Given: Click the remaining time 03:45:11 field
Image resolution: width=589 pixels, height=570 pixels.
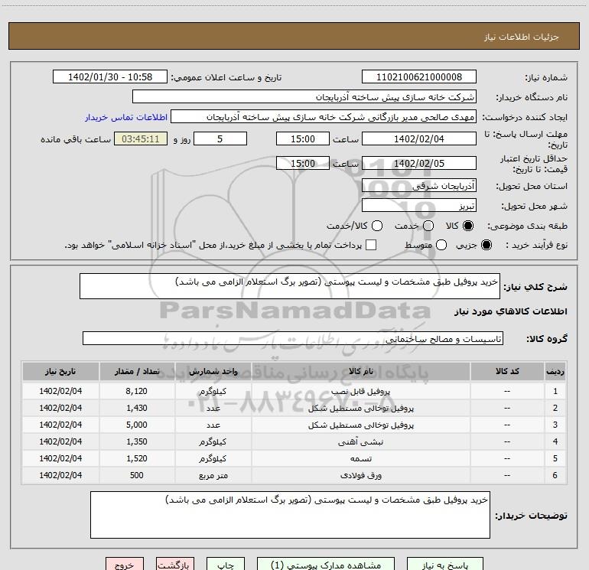Looking at the screenshot, I should tap(141, 138).
